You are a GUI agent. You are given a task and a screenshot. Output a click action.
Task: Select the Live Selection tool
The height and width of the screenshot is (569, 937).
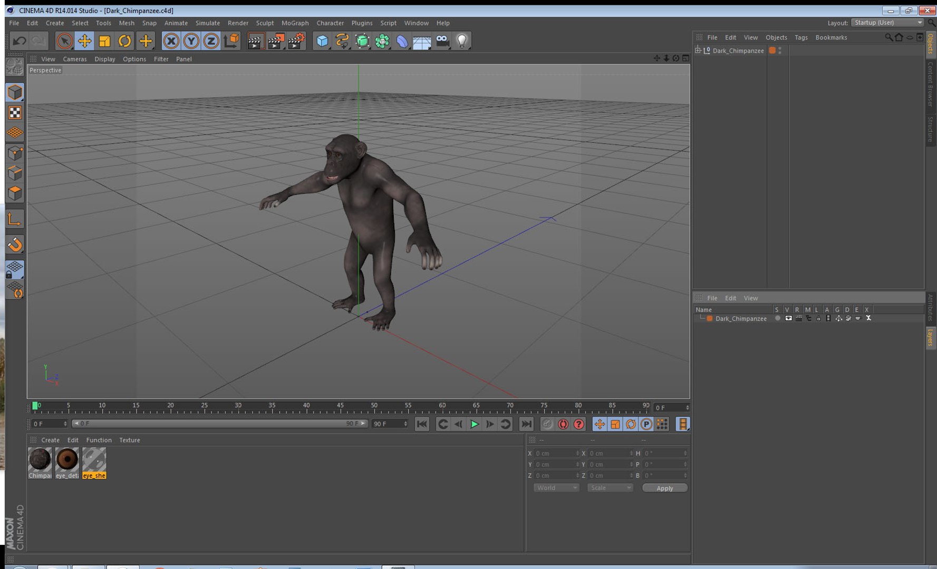click(x=64, y=41)
